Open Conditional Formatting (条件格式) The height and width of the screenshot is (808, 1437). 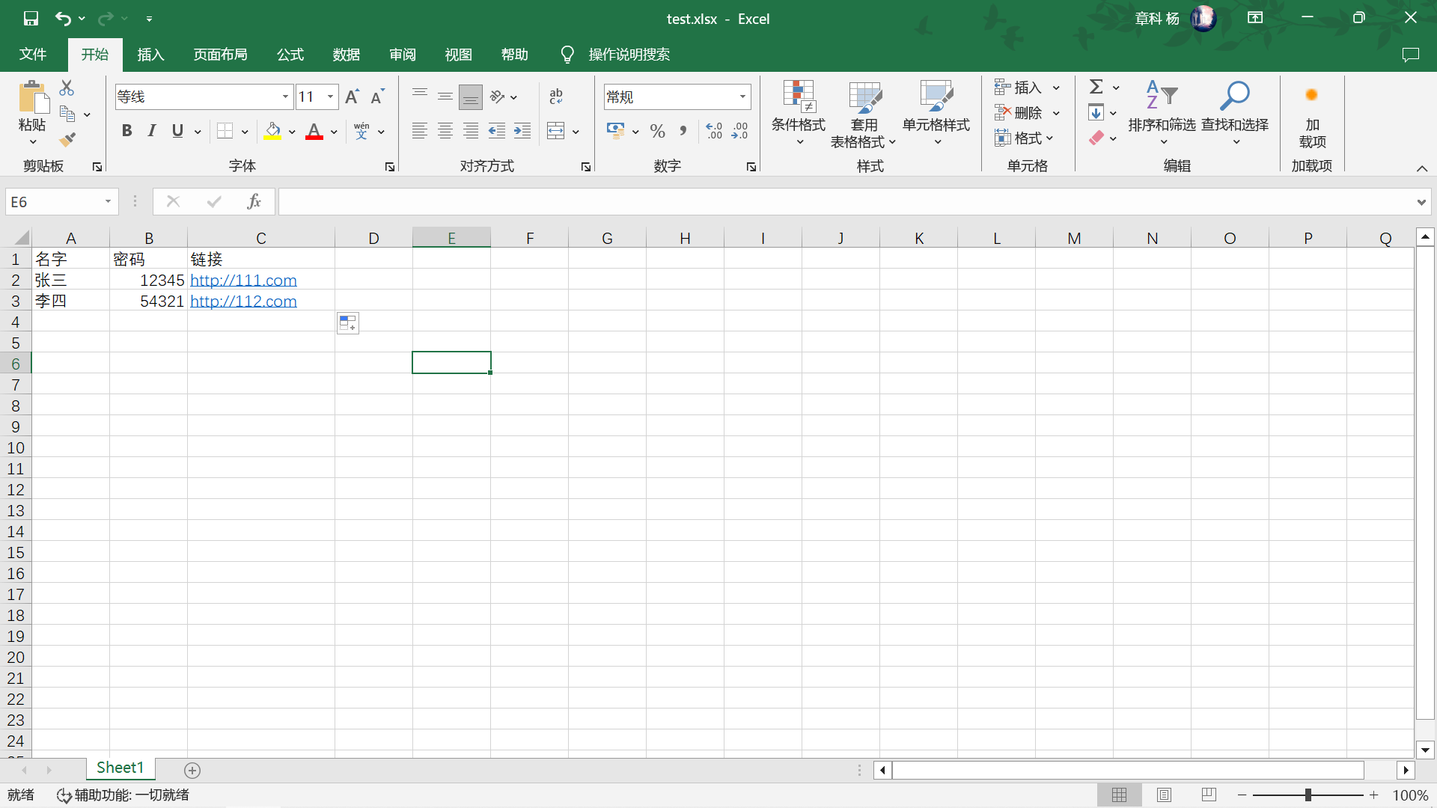(798, 112)
